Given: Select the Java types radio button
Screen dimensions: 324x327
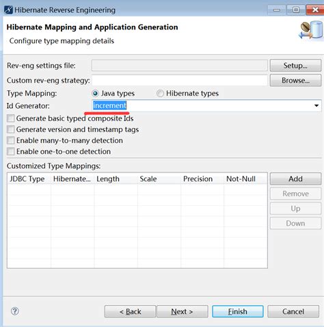Looking at the screenshot, I should [x=95, y=93].
